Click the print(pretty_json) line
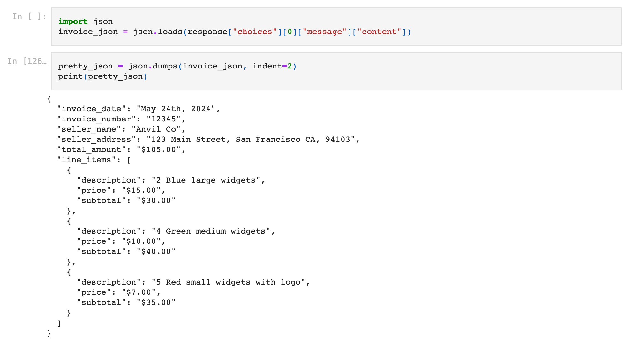The height and width of the screenshot is (346, 632). click(102, 76)
